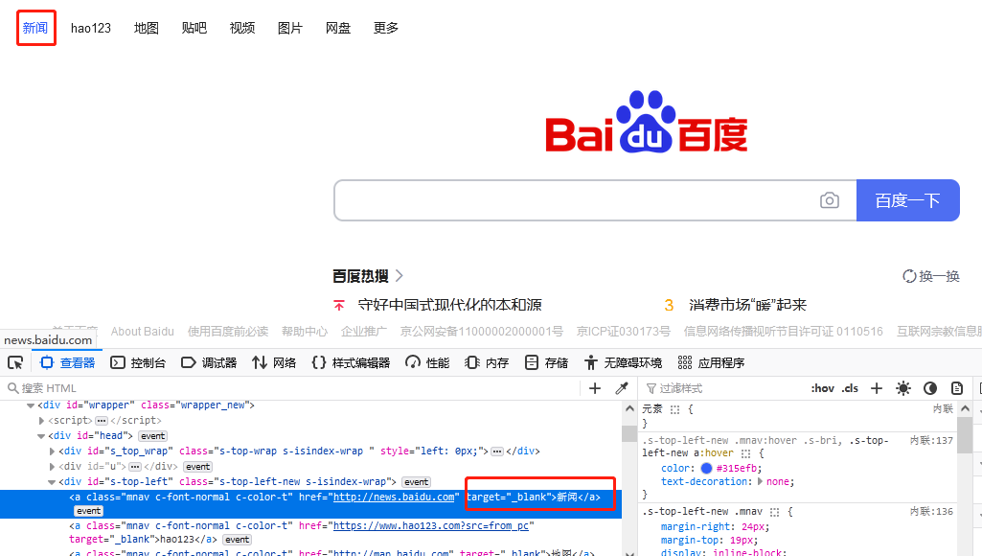982x556 pixels.
Task: Expand the div#s_top_wrap node
Action: [52, 452]
